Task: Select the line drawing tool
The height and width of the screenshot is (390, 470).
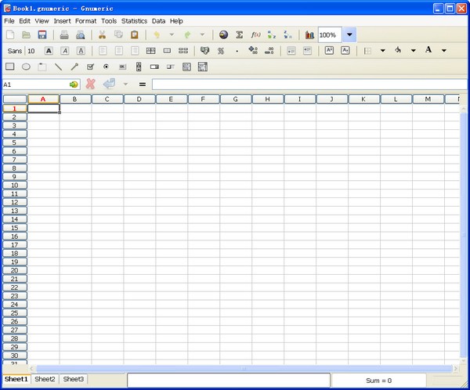Action: (58, 67)
